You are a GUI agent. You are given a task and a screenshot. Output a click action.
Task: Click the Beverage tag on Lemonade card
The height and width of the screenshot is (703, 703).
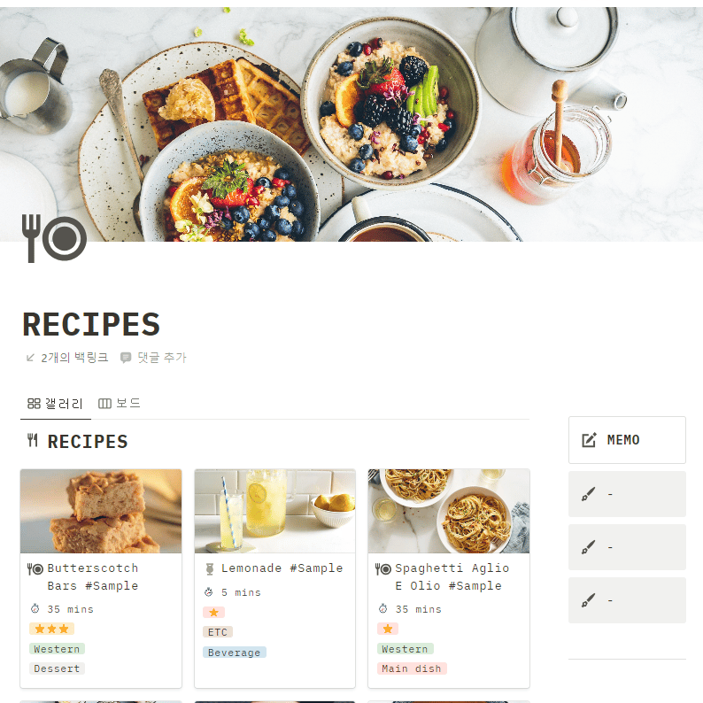pyautogui.click(x=234, y=653)
